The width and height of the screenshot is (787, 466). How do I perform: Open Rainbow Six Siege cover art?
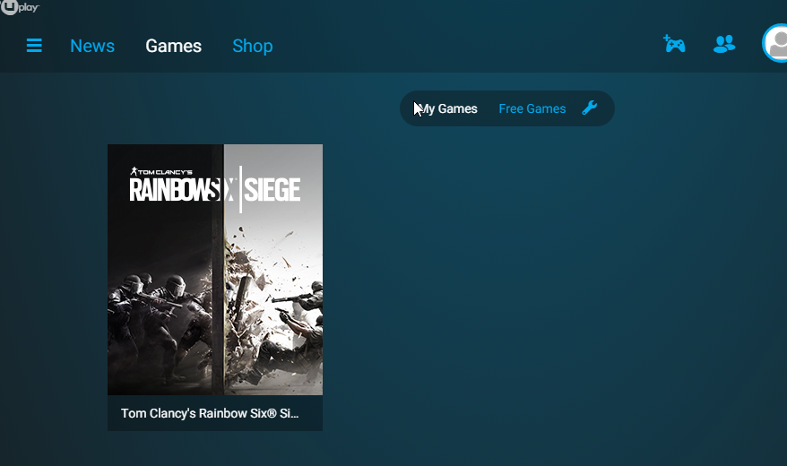(215, 270)
